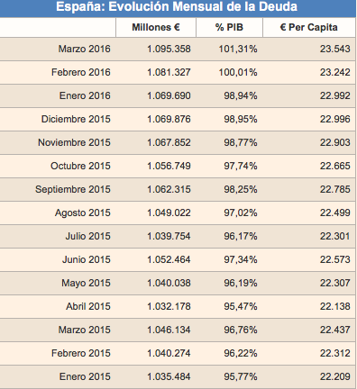Select the 'Julio 2015' row label
Screen dimensions: 357x389
[88, 236]
